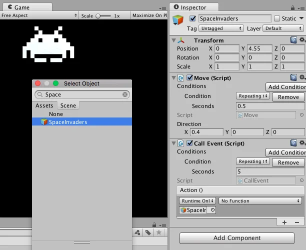Viewport: 306px width, 250px height.
Task: Click the Add Component button
Action: click(237, 238)
